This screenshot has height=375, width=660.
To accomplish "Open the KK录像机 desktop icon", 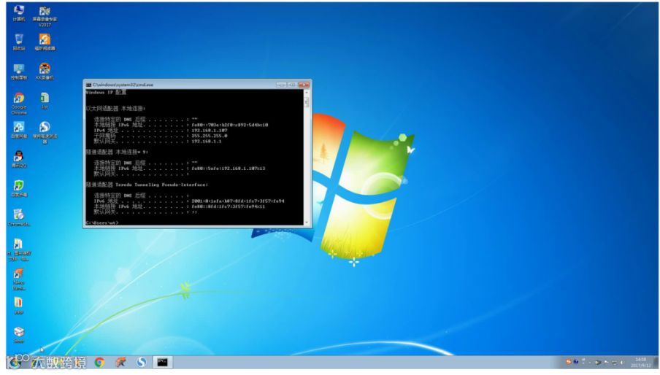I will coord(45,71).
